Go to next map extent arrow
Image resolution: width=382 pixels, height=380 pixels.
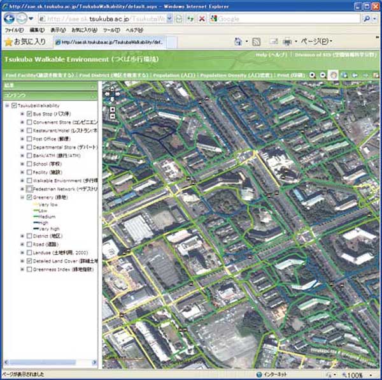click(365, 75)
